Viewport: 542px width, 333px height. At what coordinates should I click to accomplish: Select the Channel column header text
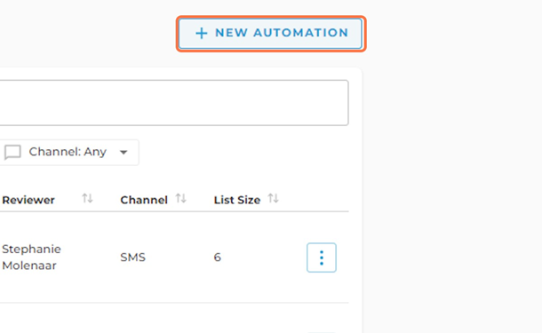[144, 200]
